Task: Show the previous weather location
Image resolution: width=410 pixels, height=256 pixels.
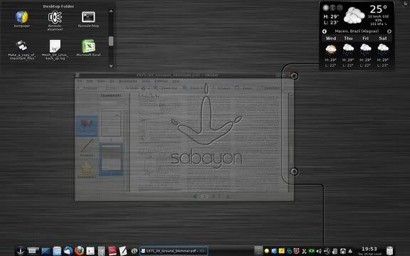Action: (325, 31)
